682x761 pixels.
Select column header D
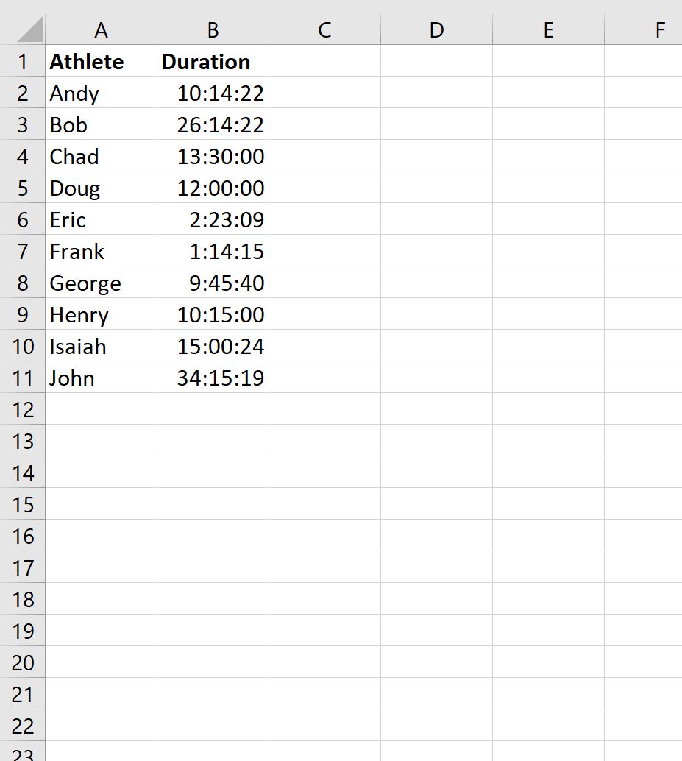coord(436,29)
